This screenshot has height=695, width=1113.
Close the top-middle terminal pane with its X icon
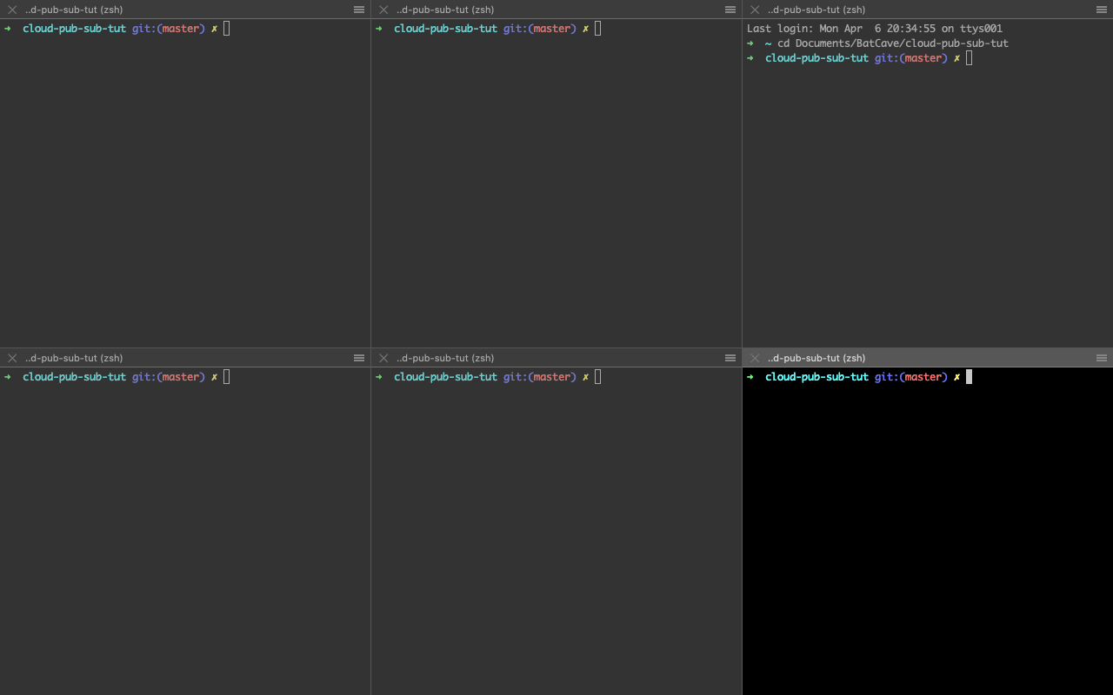(383, 10)
